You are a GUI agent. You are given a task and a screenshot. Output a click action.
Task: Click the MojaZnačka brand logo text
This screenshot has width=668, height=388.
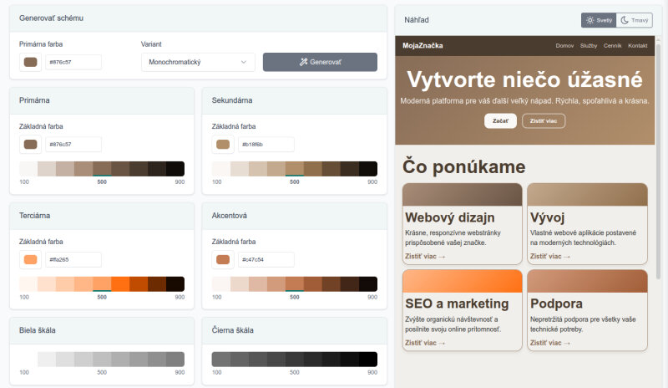[x=423, y=46]
